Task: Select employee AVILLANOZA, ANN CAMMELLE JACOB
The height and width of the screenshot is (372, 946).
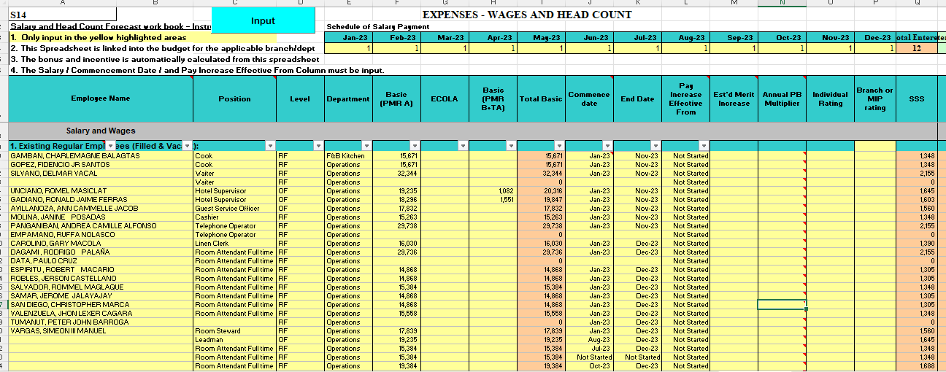Action: click(x=101, y=209)
